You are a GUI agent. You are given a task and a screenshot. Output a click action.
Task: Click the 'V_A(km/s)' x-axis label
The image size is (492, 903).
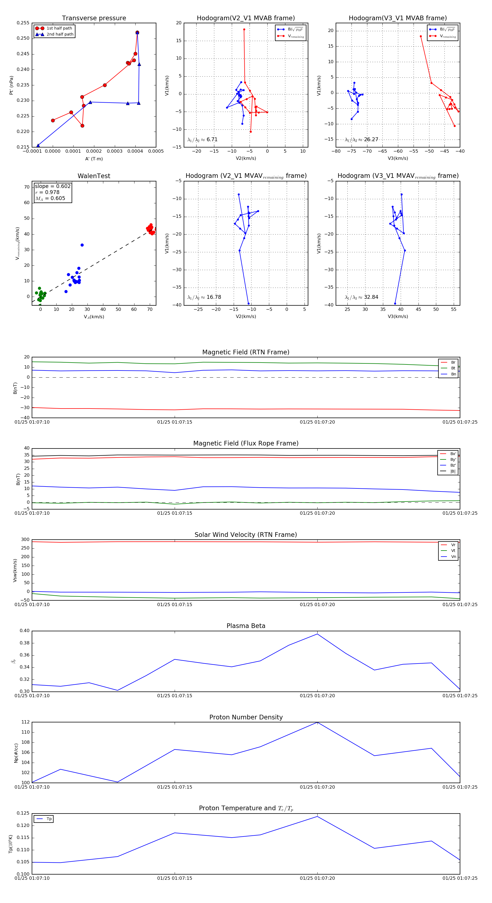pos(94,317)
